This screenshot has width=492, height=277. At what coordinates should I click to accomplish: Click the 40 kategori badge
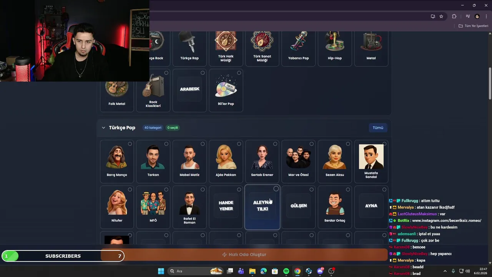coord(153,128)
